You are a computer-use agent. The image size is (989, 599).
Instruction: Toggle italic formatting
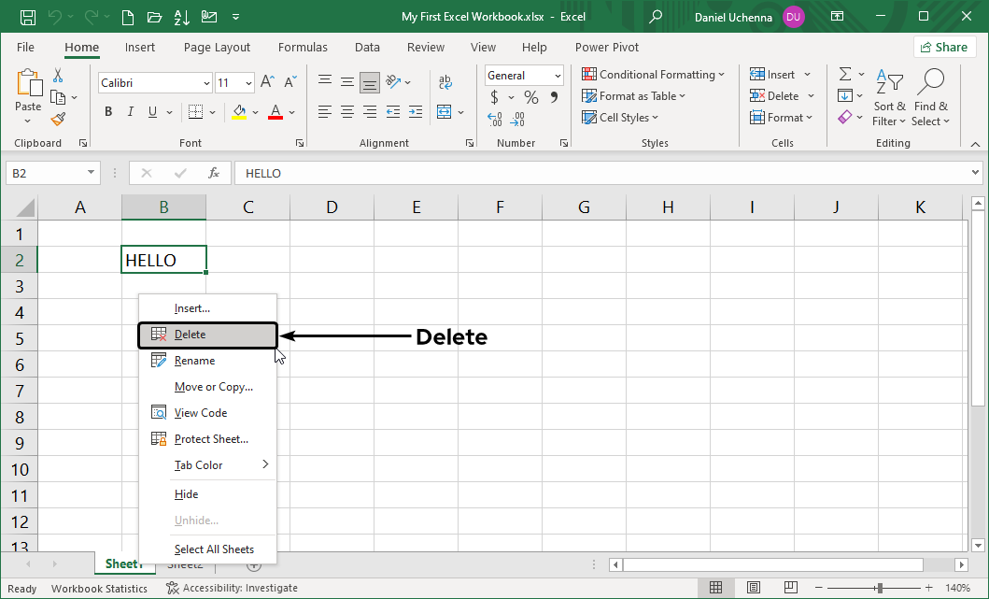point(130,111)
